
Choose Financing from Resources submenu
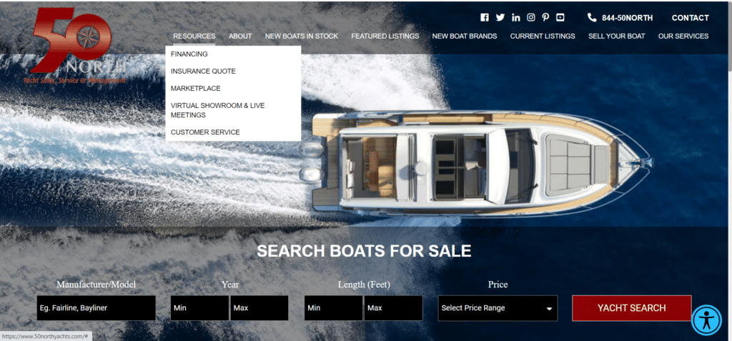click(x=189, y=54)
